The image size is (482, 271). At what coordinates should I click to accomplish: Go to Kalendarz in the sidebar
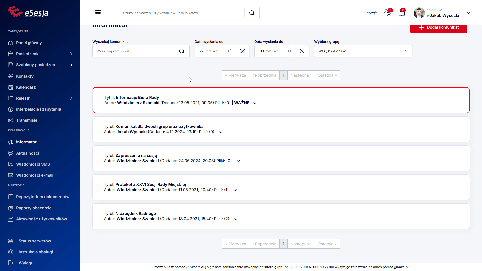coord(26,87)
